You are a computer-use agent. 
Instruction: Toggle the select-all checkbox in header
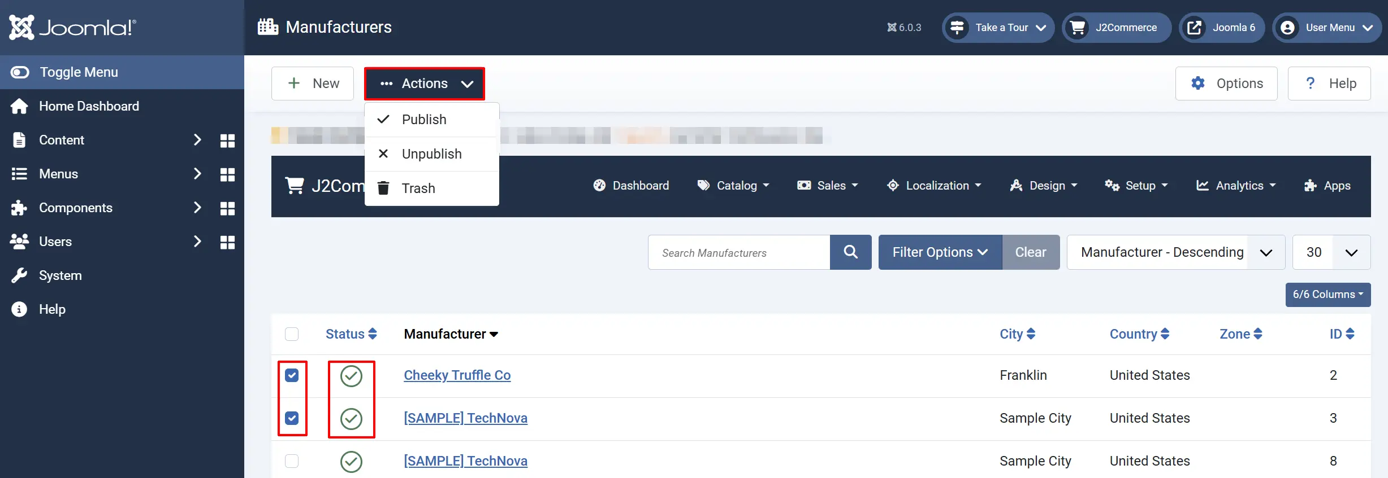pos(292,334)
